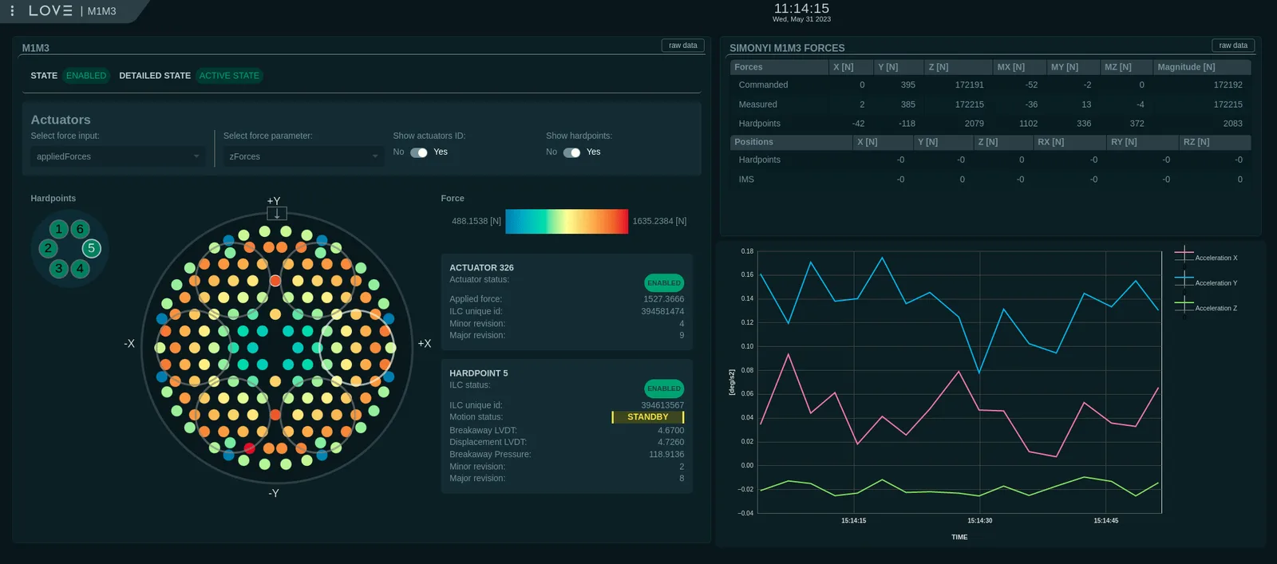Click the +Y orientation arrow box

[x=277, y=213]
